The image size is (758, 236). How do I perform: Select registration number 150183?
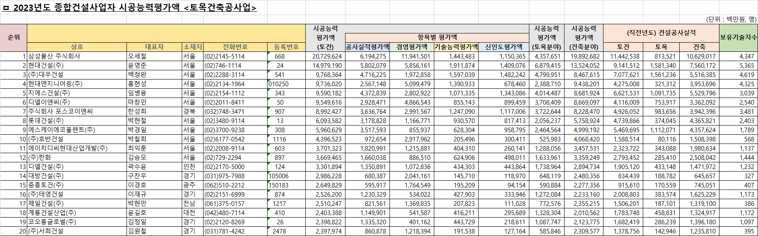click(286, 185)
